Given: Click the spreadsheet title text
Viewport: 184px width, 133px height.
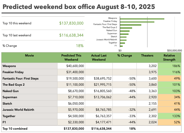Looking at the screenshot, I should click(x=78, y=7).
